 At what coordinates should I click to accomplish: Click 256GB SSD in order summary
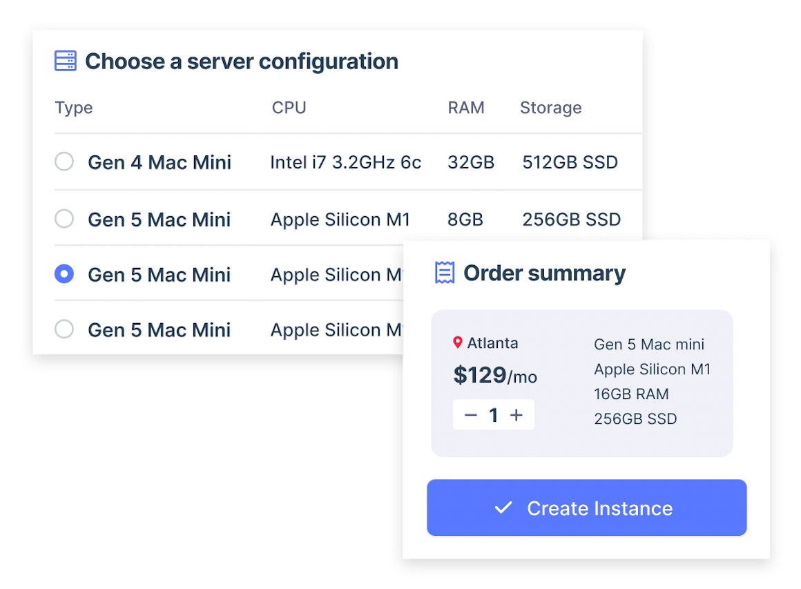(635, 419)
